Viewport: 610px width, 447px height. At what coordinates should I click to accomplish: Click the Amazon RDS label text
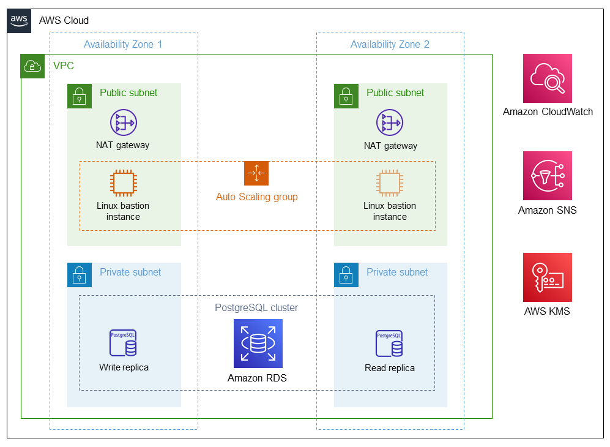point(257,378)
